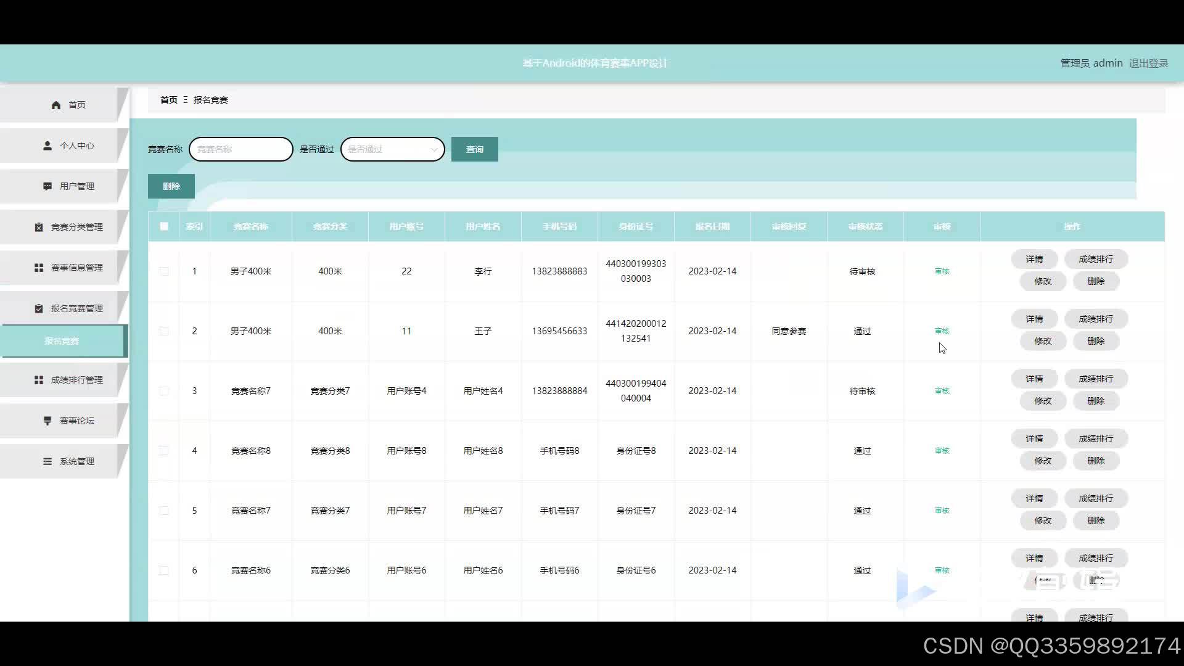The image size is (1184, 666).
Task: Check the checkbox for row 5 用户账号7
Action: 164,511
